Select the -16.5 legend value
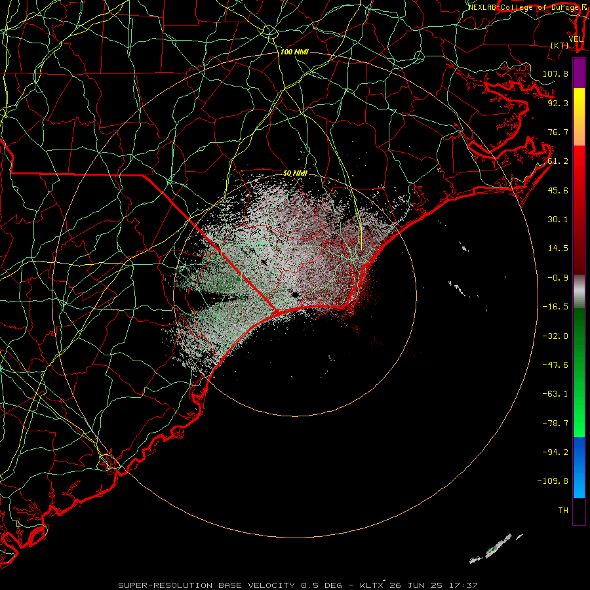The width and height of the screenshot is (590, 590). (x=555, y=307)
